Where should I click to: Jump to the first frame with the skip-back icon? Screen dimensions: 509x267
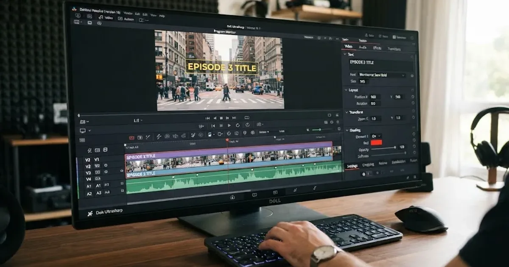[207, 118]
